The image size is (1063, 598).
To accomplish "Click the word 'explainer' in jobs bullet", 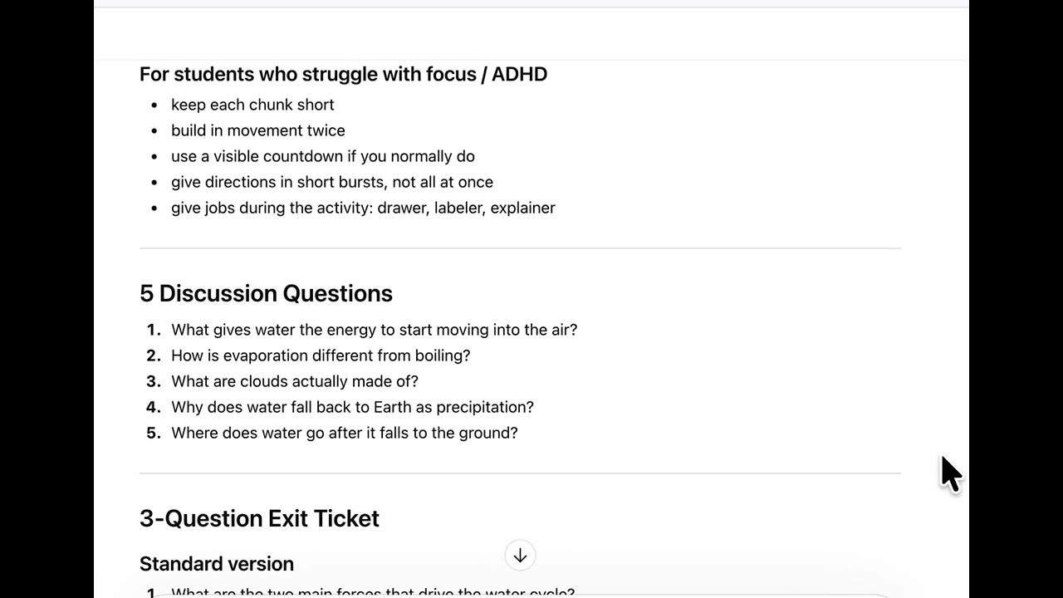I will [522, 208].
